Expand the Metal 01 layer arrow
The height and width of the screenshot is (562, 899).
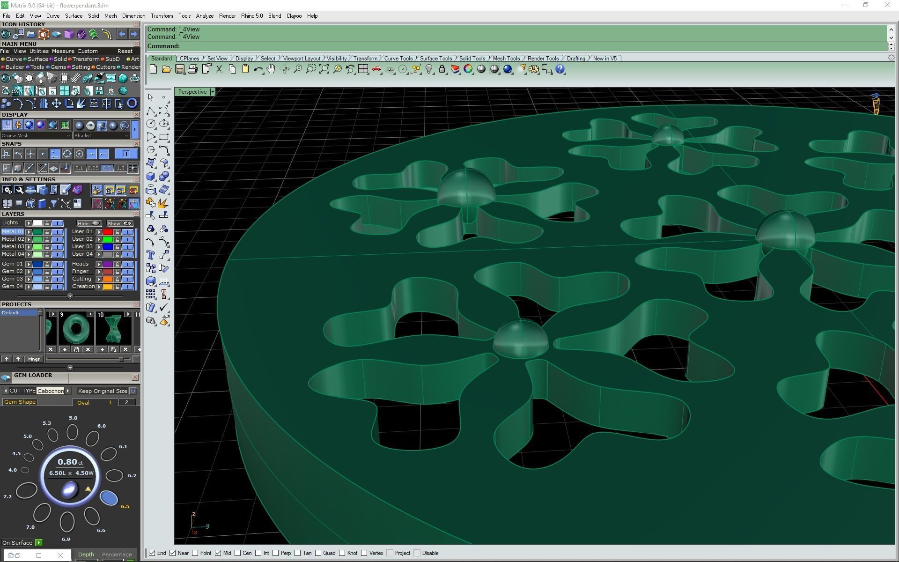[29, 232]
